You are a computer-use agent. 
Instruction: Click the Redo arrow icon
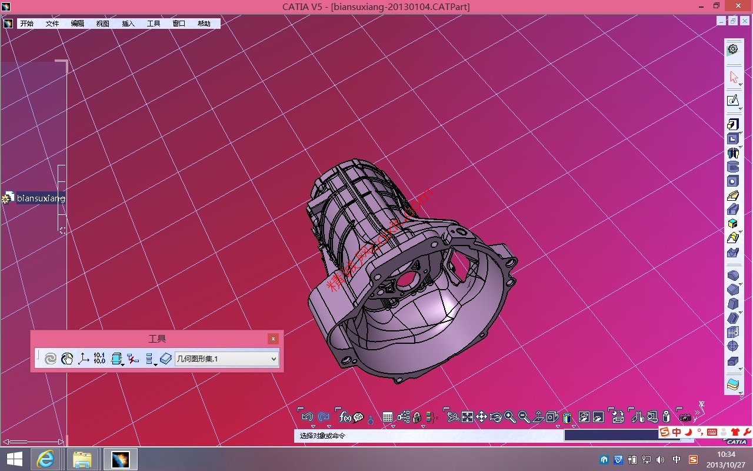point(324,417)
